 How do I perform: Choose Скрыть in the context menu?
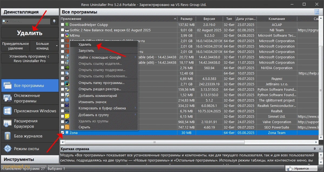104,127
